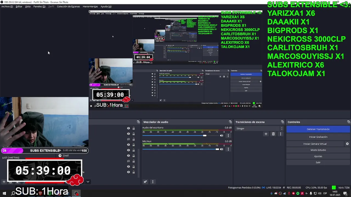This screenshot has height=197, width=351.
Task: Click Detener Transmisión button
Action: (x=318, y=129)
